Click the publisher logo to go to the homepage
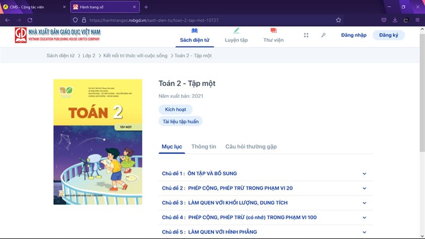The height and width of the screenshot is (239, 425). coord(57,35)
